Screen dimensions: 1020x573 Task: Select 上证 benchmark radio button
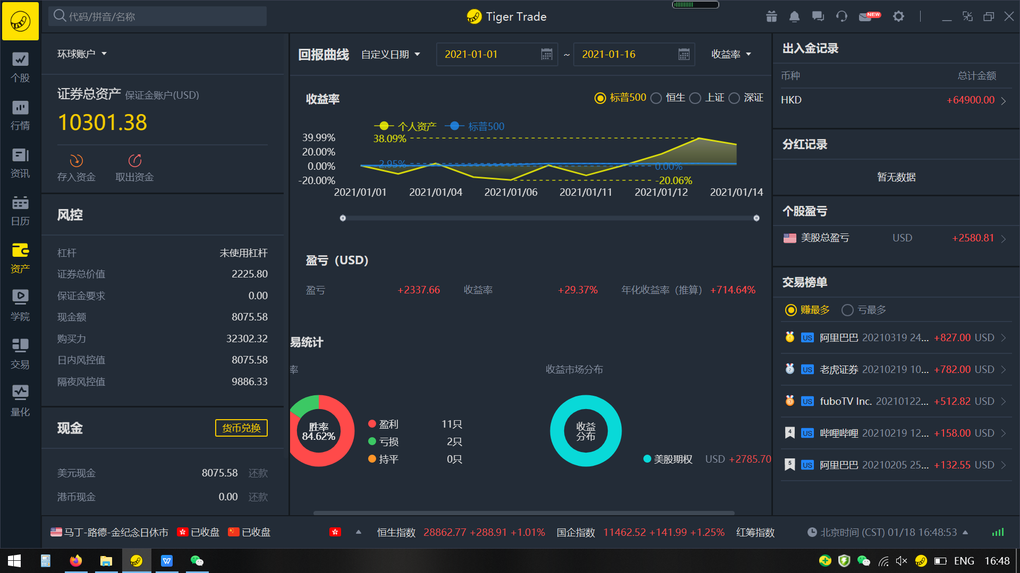pyautogui.click(x=695, y=98)
